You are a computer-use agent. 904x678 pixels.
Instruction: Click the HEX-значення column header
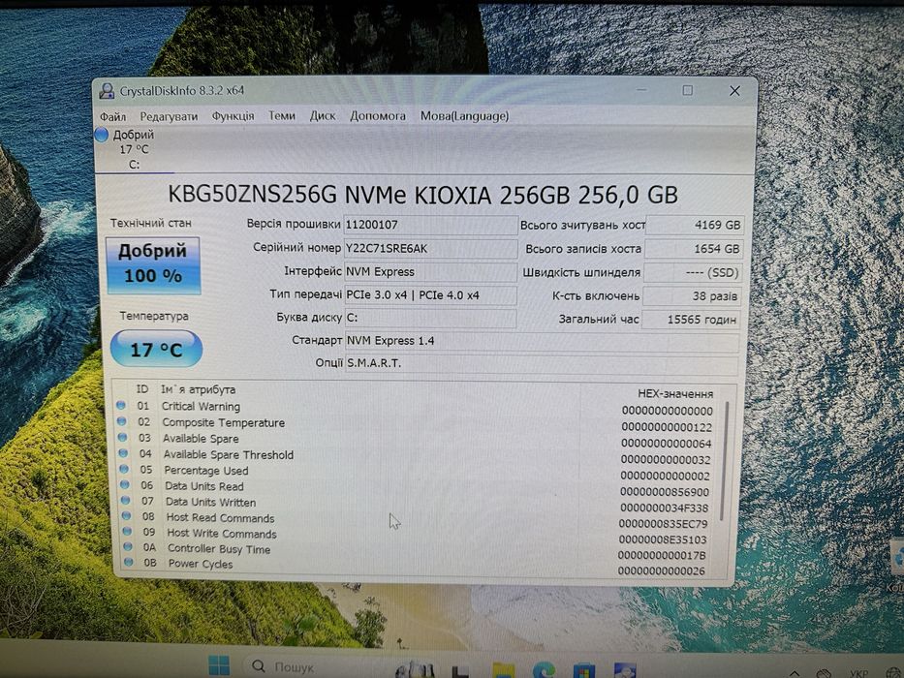coord(675,394)
